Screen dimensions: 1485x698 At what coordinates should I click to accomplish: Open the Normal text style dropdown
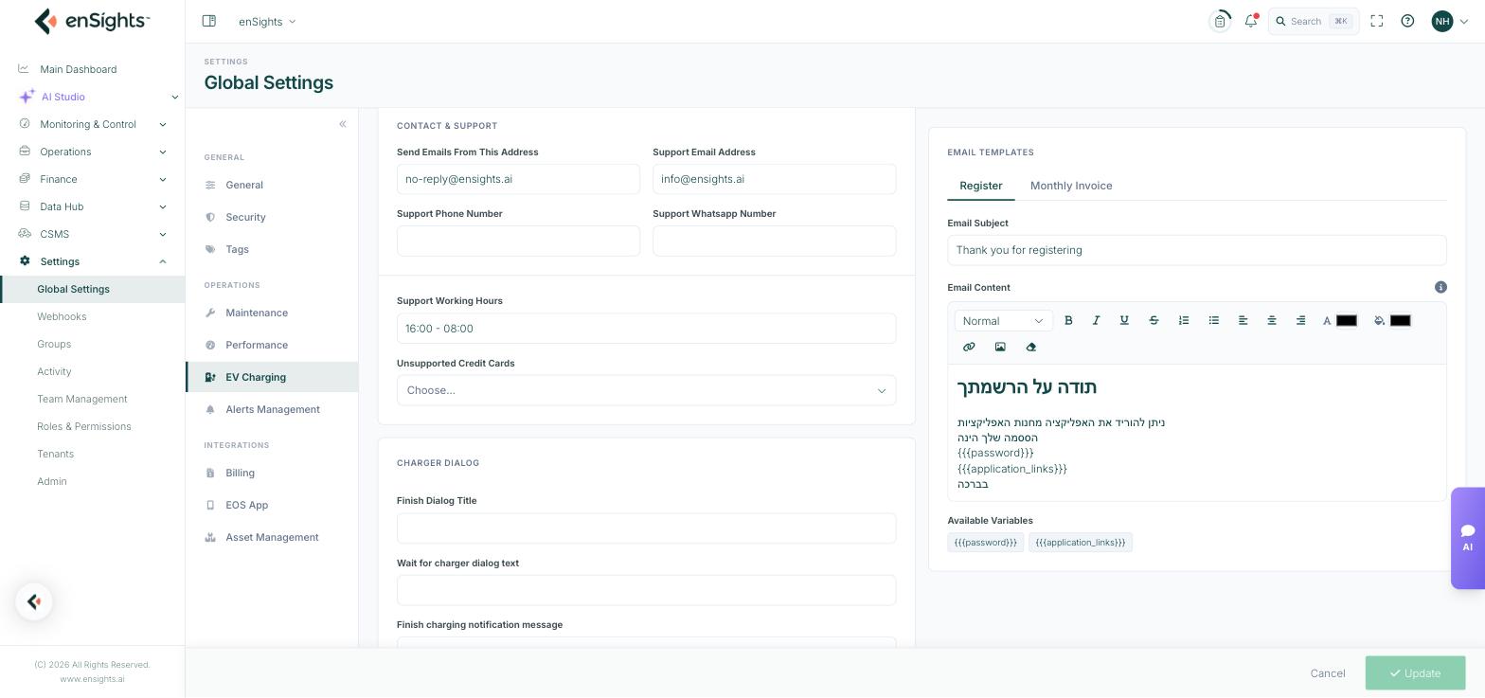point(1003,321)
